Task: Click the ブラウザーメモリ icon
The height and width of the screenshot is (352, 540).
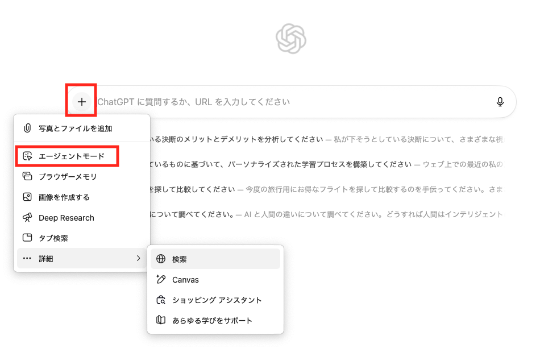Action: click(x=27, y=176)
